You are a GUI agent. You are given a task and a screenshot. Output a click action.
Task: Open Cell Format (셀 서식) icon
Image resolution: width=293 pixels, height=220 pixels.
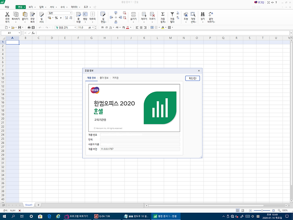pos(42,15)
